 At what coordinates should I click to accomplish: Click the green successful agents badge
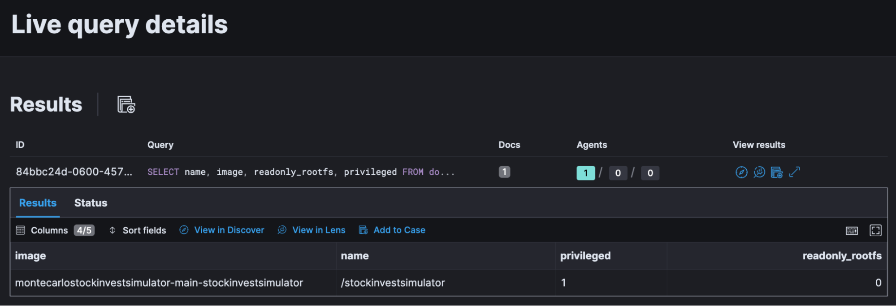(585, 173)
